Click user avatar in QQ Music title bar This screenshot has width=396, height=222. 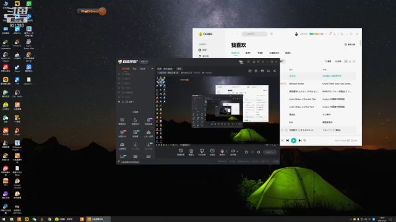tap(296, 34)
